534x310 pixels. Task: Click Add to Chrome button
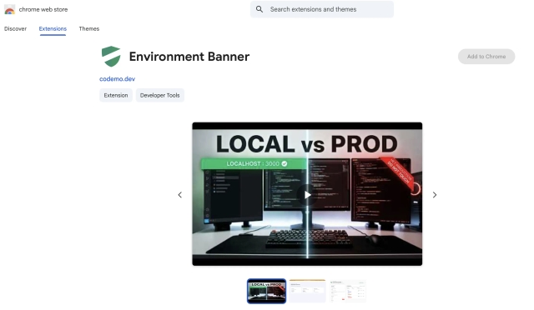click(486, 57)
